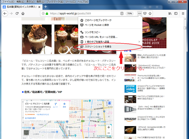Click the green padlock security icon

(x=47, y=14)
